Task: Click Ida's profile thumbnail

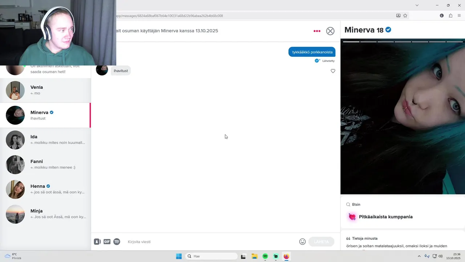Action: click(x=15, y=140)
